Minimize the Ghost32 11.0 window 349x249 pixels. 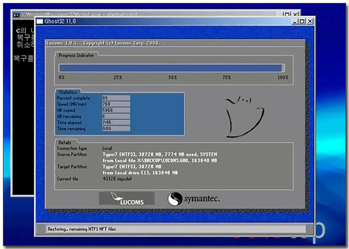pyautogui.click(x=295, y=22)
